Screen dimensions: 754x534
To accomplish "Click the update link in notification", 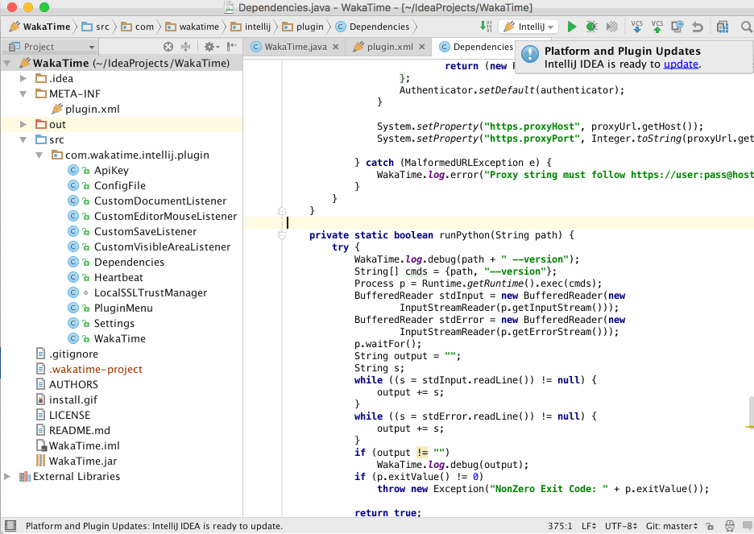I will pos(681,64).
